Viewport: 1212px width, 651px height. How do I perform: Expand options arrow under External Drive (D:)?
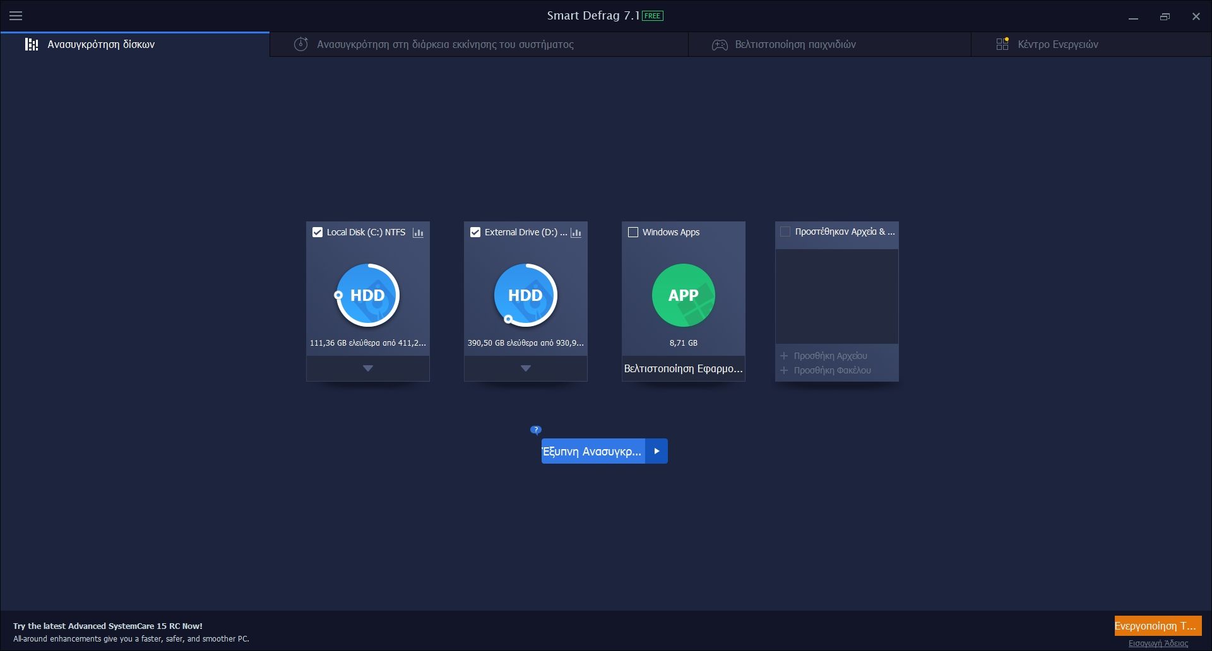click(525, 368)
